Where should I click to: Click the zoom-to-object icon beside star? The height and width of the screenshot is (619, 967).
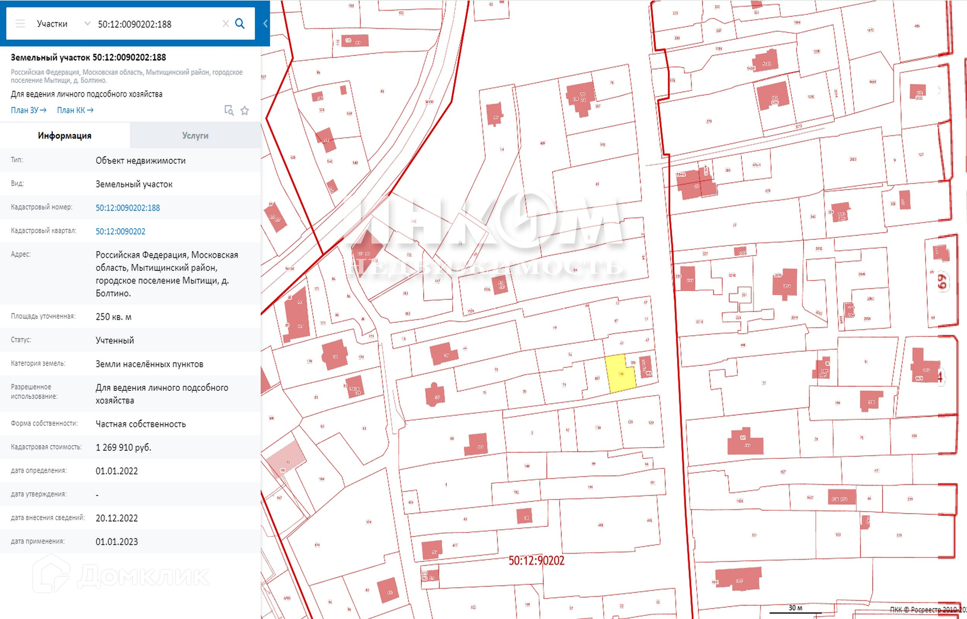[x=229, y=111]
